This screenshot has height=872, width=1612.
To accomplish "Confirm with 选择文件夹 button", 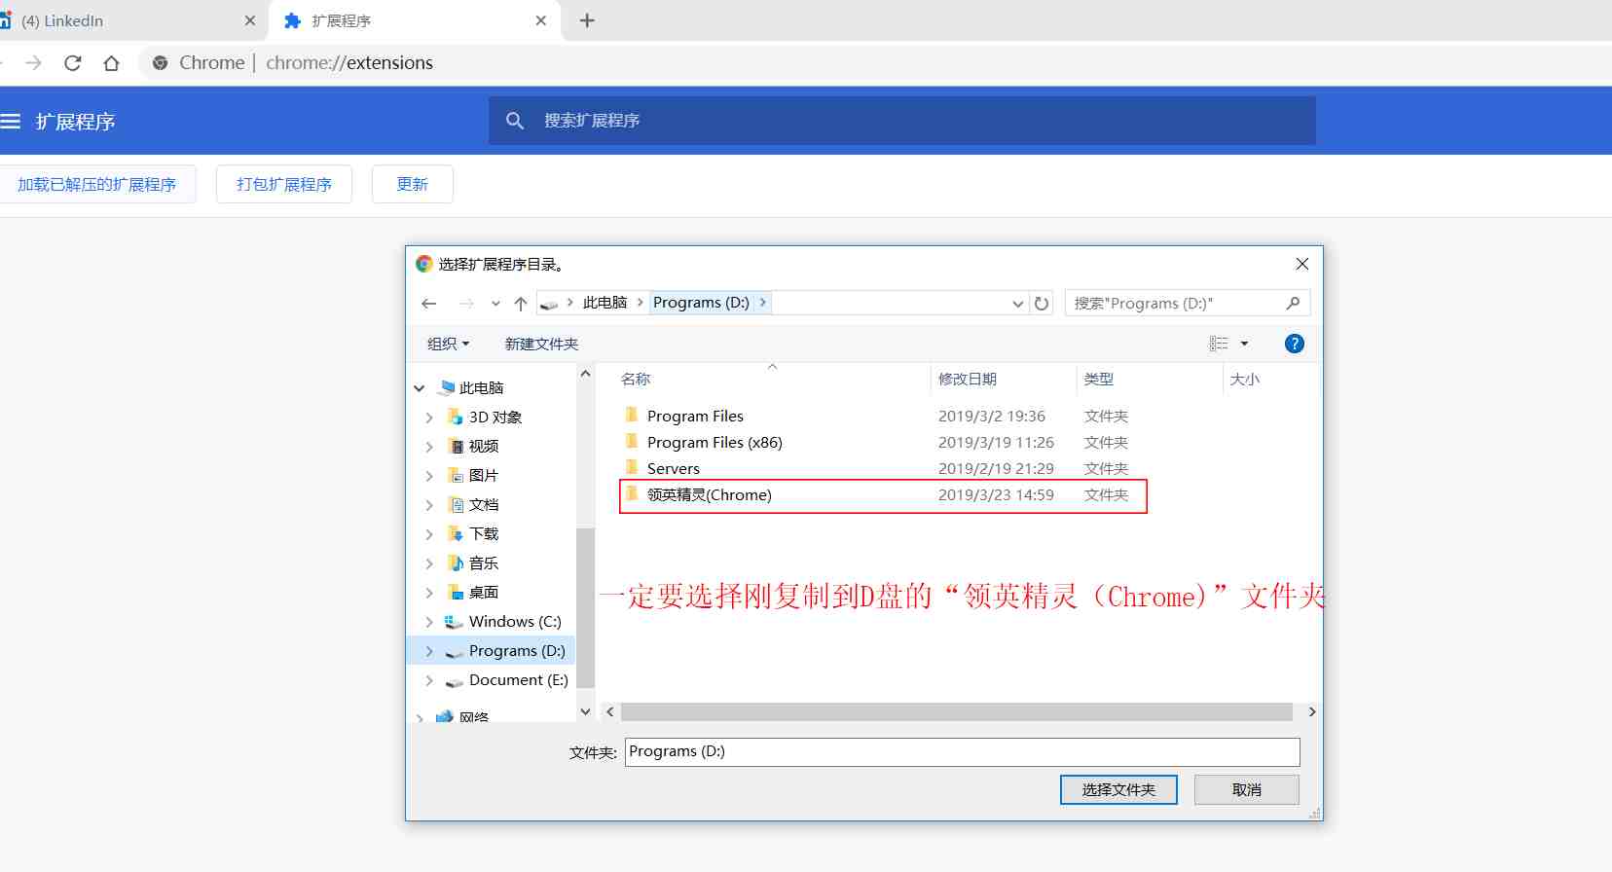I will click(1118, 790).
